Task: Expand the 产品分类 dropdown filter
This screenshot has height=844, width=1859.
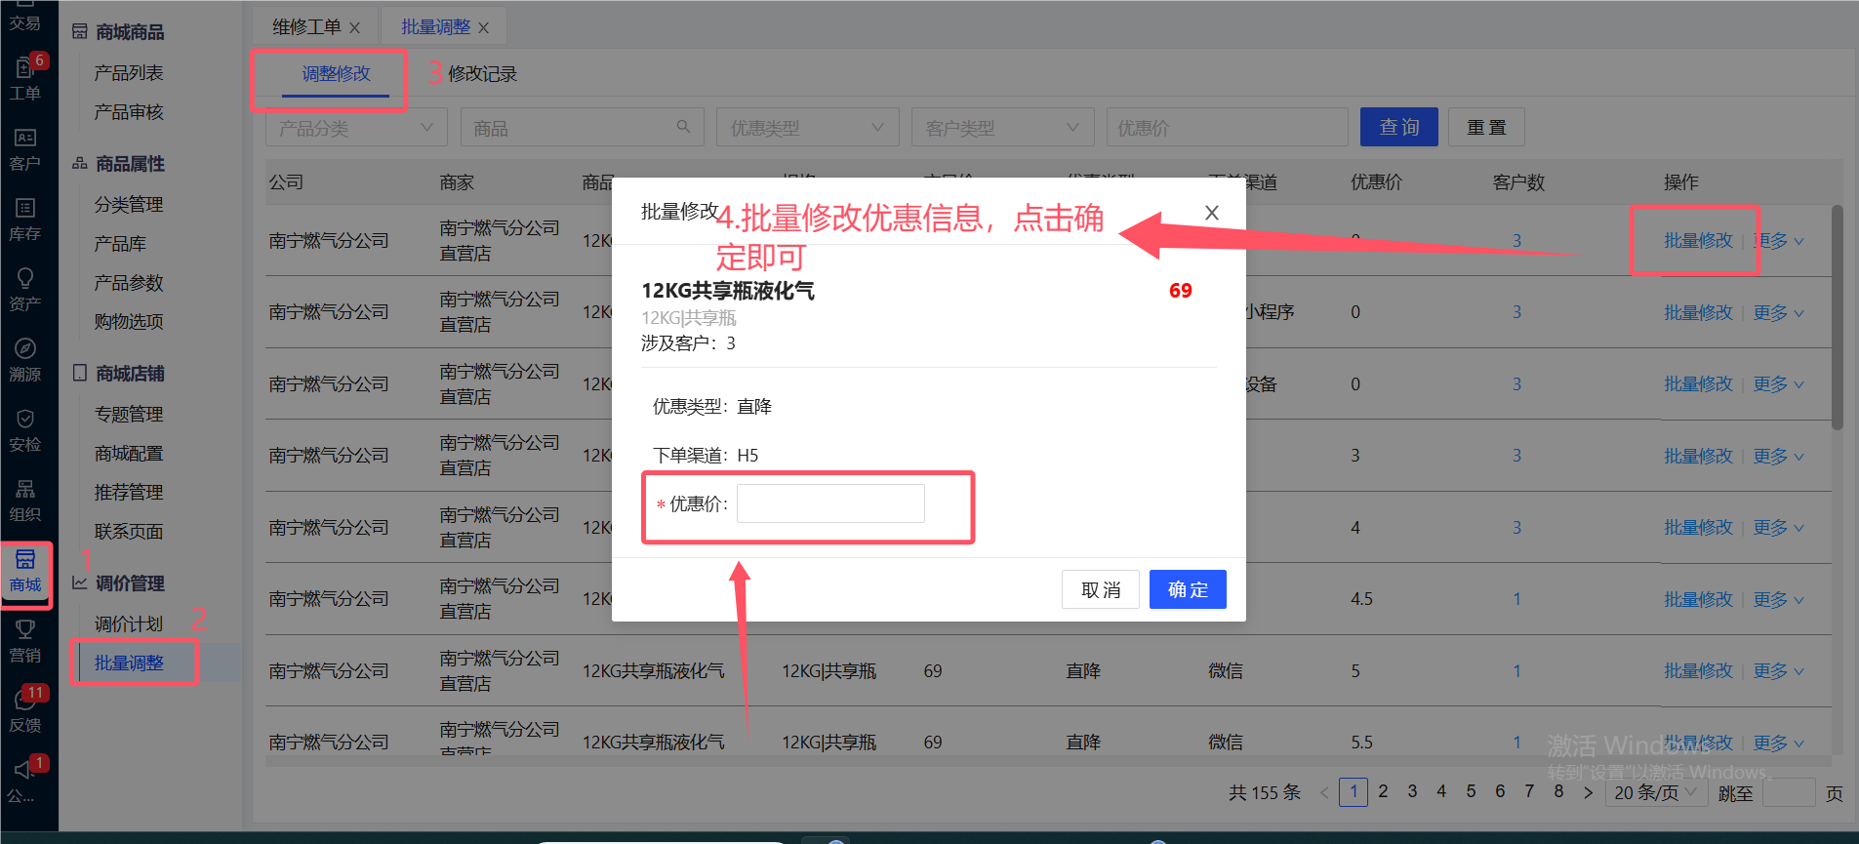Action: 355,128
